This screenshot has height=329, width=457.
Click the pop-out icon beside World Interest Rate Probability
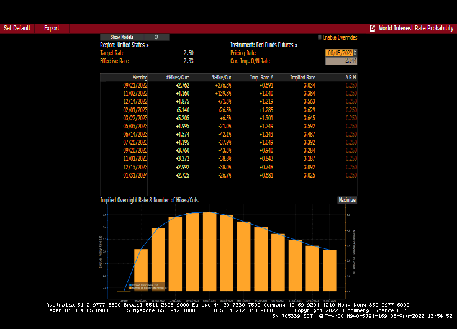point(373,29)
